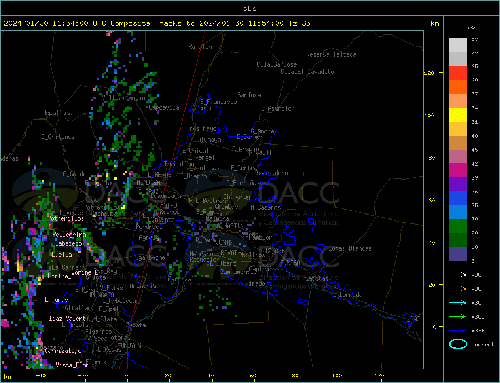Click the orange VBCR arrow in legend
The height and width of the screenshot is (383, 500).
(458, 289)
